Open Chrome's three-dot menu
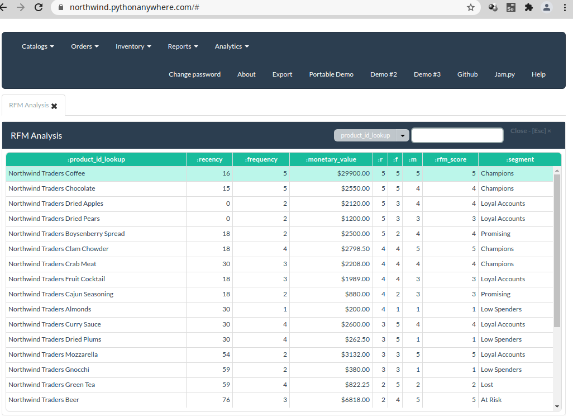 565,7
